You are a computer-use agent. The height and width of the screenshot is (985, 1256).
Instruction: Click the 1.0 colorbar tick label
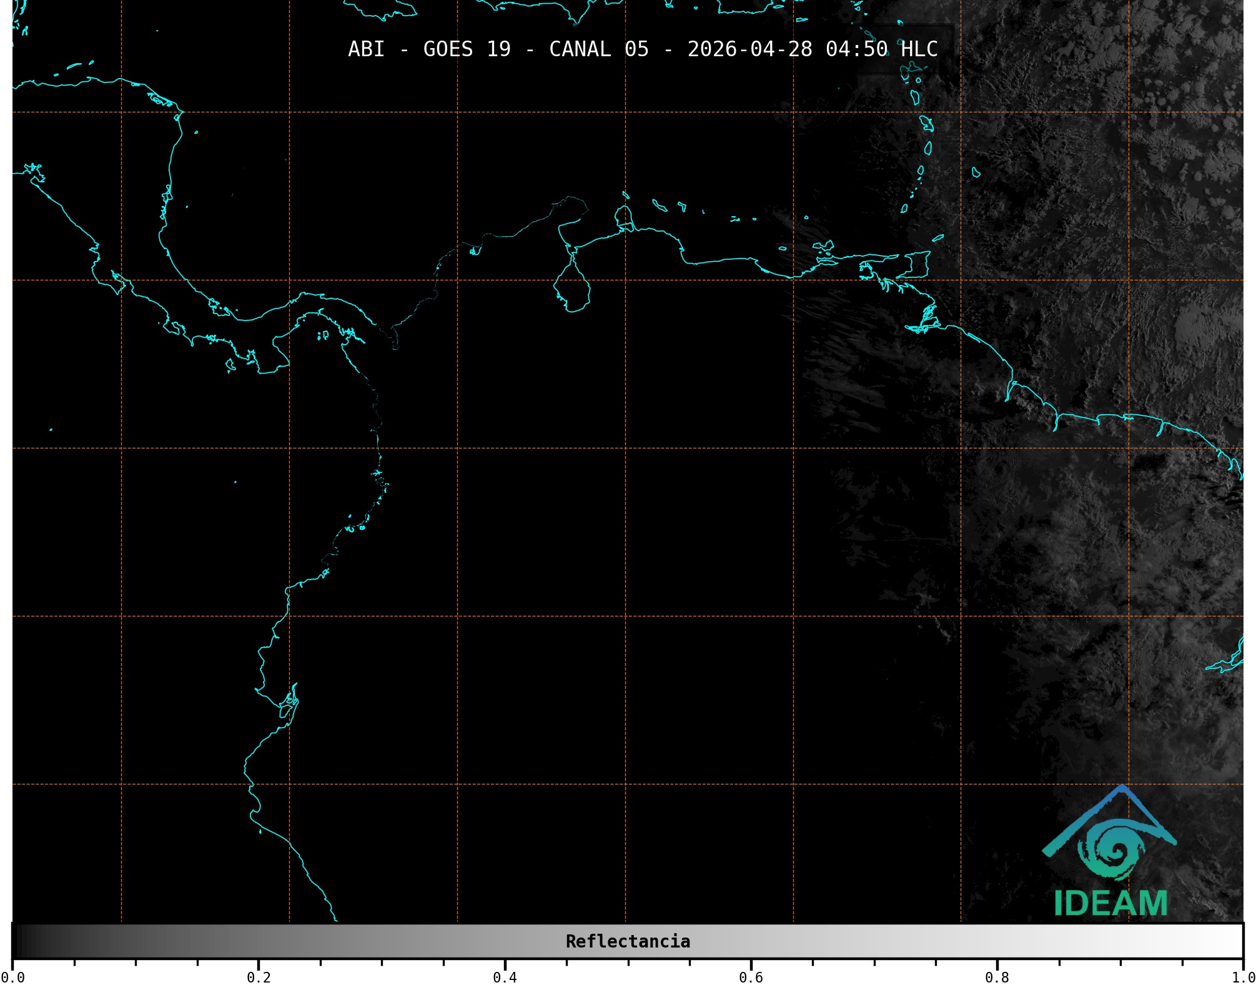[1243, 977]
